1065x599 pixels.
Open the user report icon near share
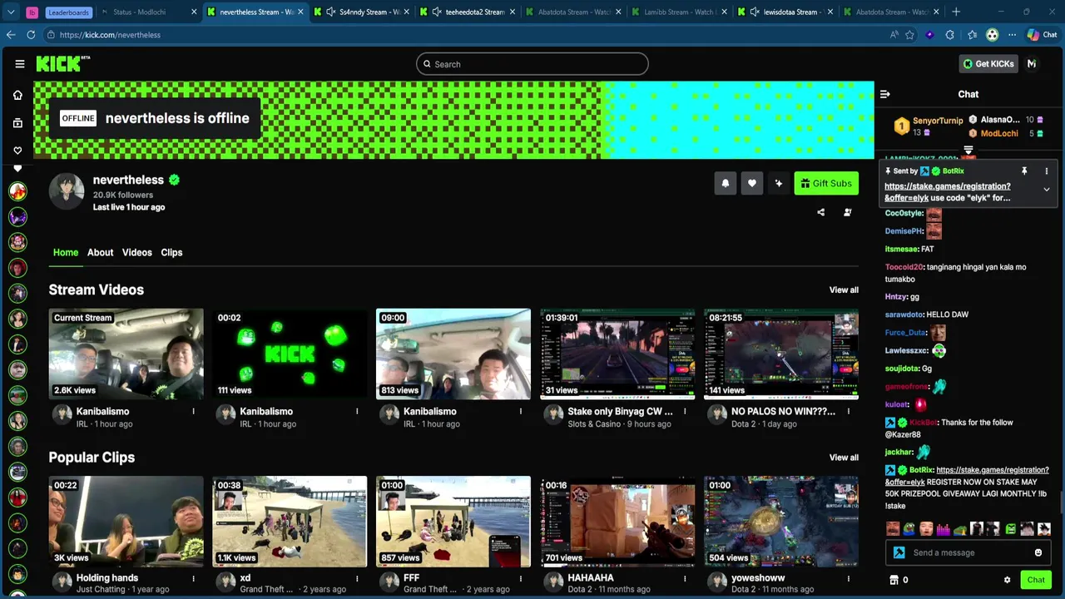(x=847, y=212)
